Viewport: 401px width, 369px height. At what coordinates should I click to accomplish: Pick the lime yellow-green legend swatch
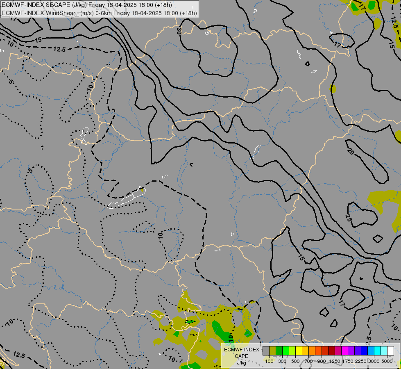coord(292,351)
